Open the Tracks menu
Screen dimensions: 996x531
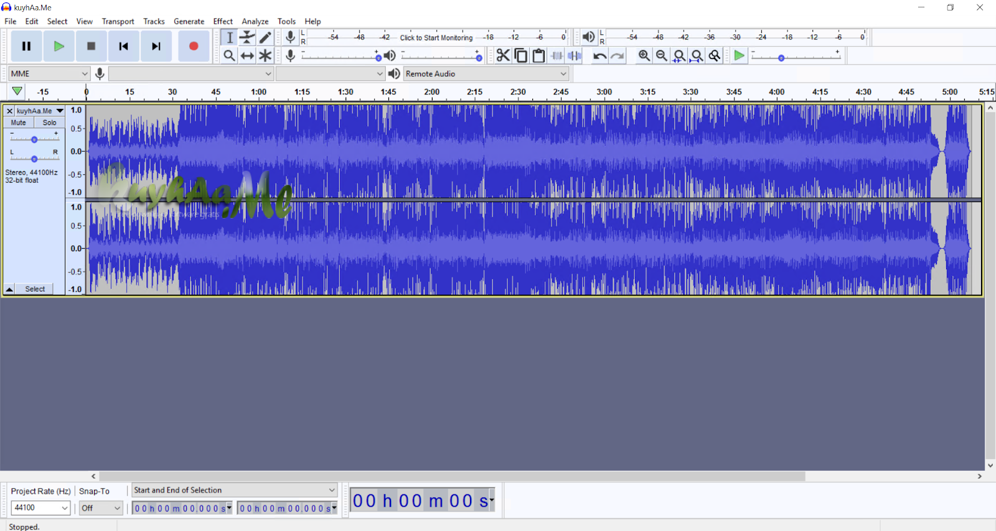154,21
